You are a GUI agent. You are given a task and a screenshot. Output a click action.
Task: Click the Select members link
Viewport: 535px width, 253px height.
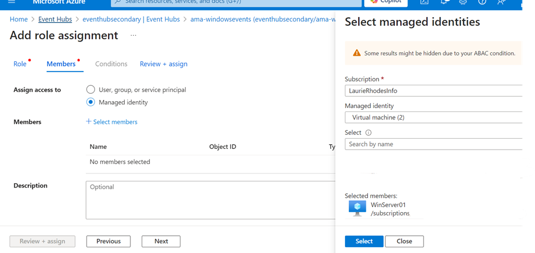116,122
